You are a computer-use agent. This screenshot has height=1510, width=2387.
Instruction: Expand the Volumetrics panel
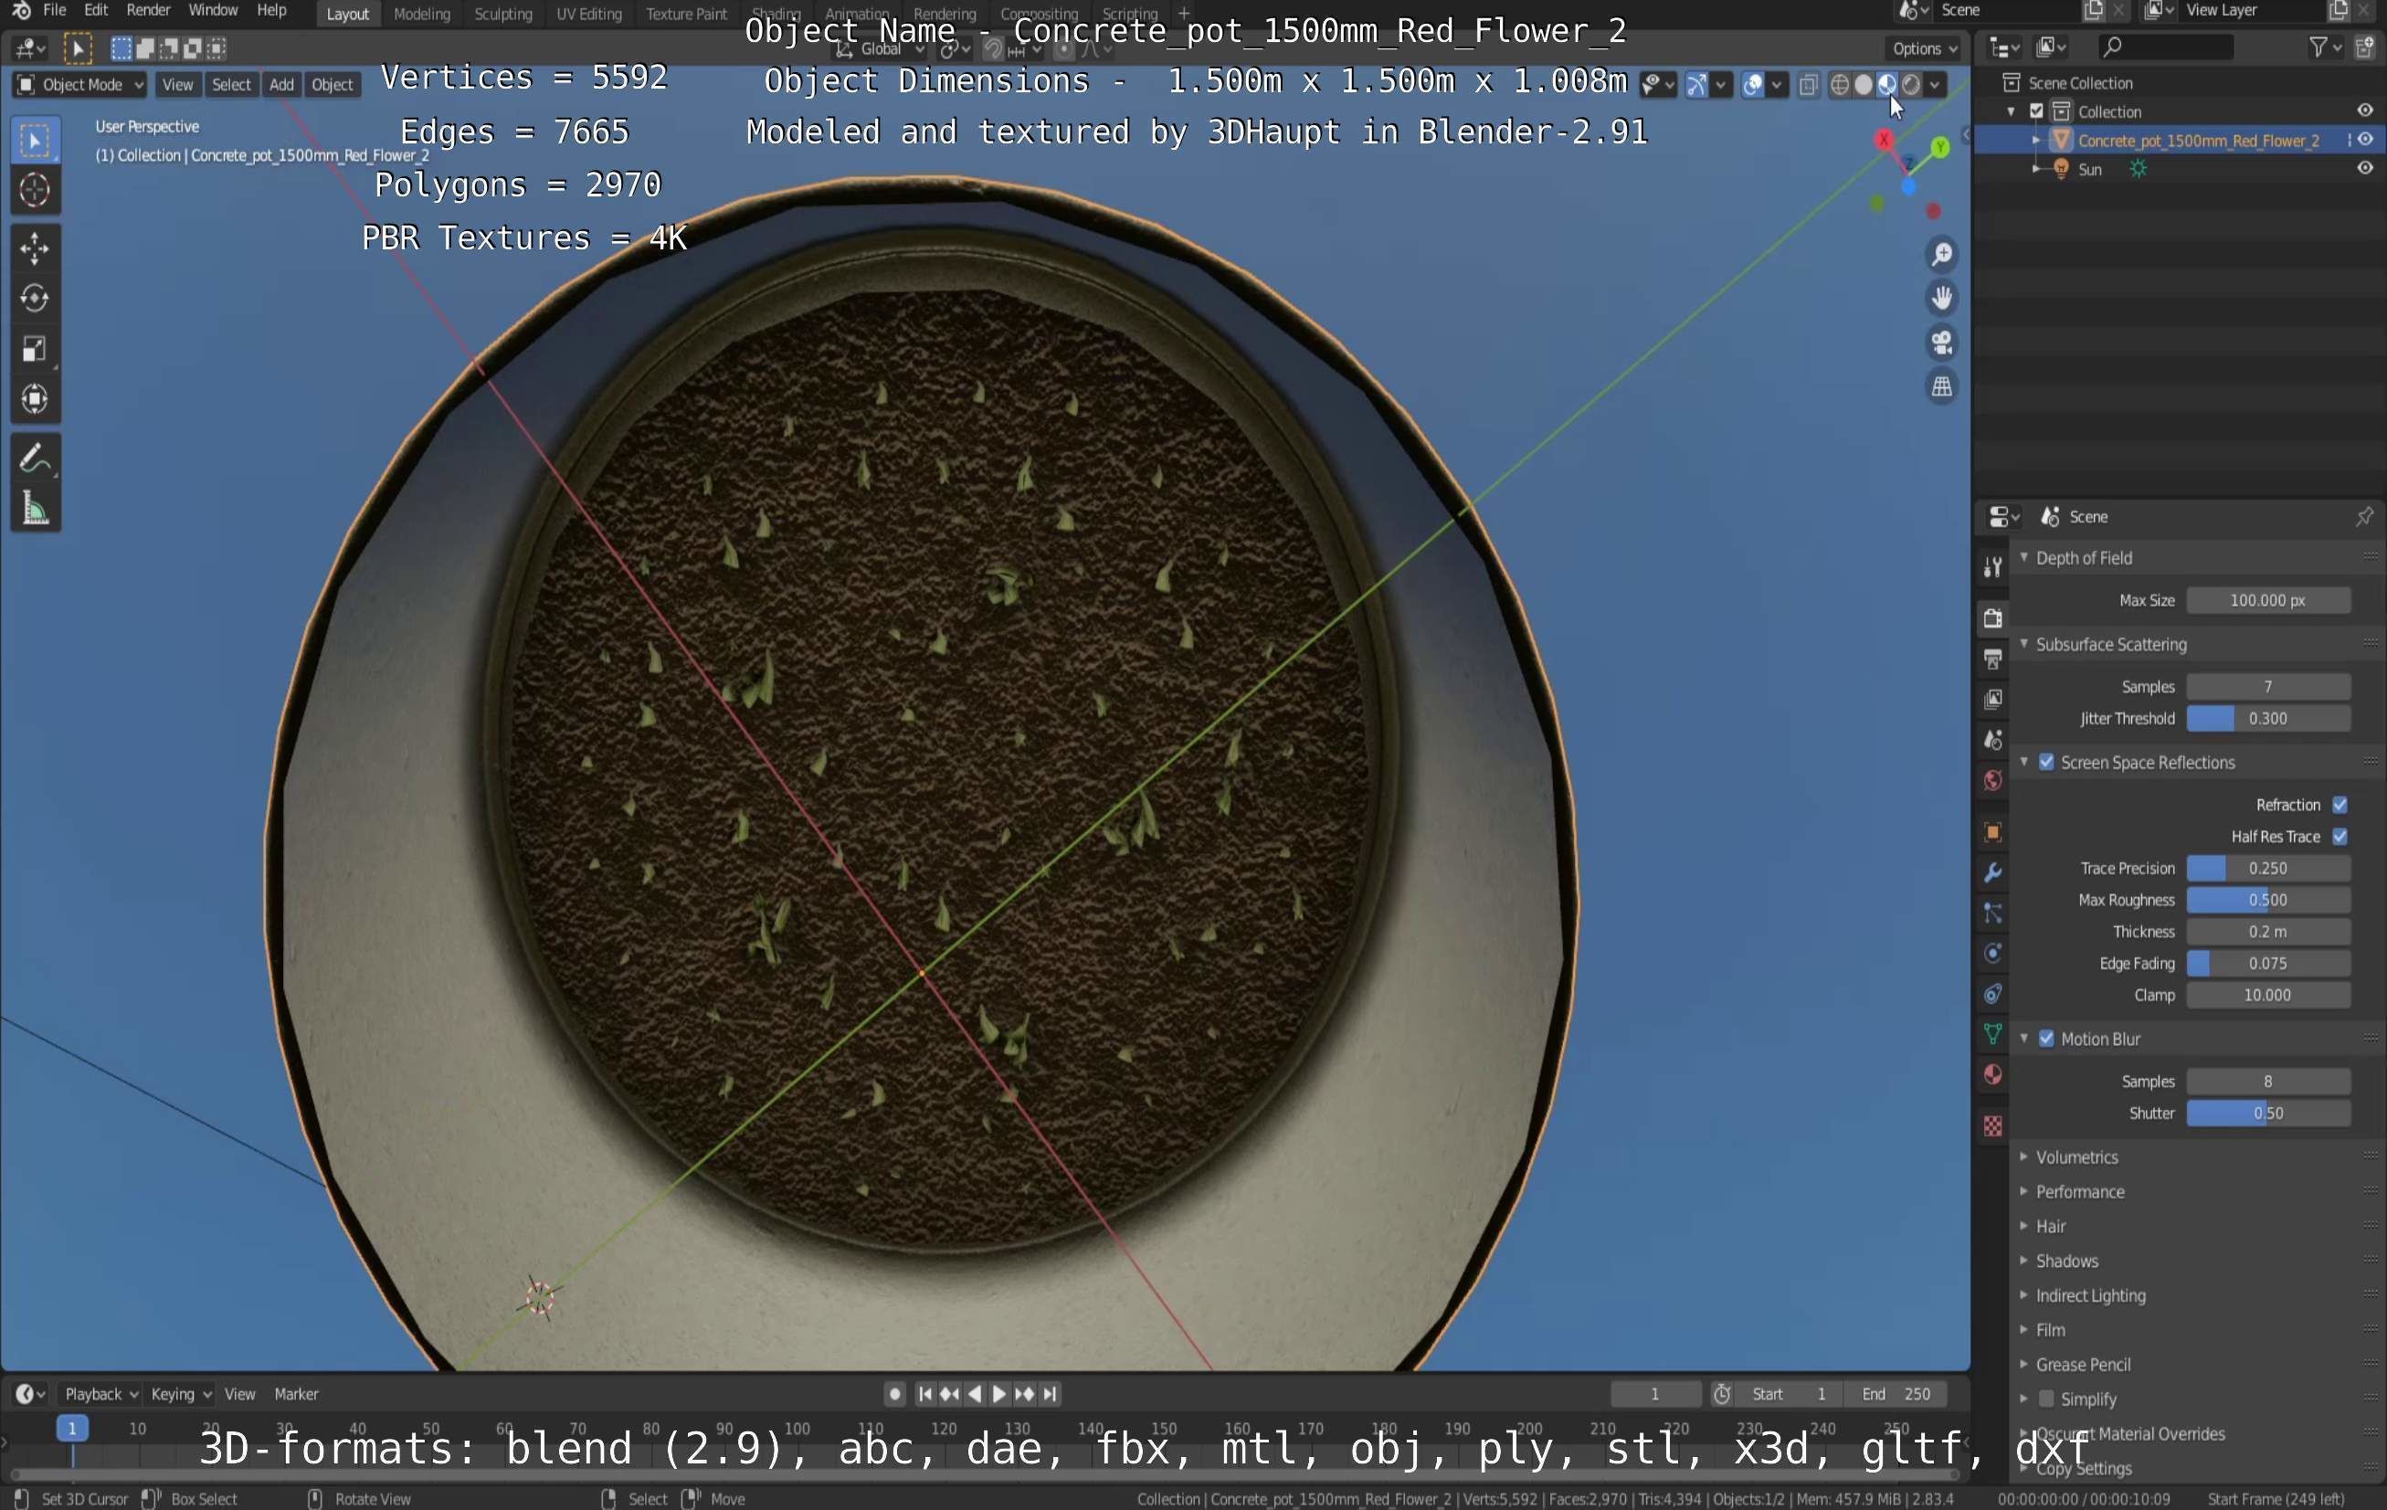coord(2076,1157)
